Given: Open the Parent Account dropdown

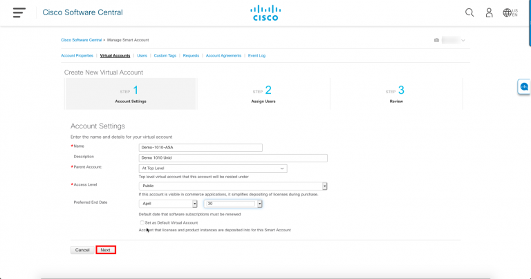Looking at the screenshot, I should click(x=213, y=169).
